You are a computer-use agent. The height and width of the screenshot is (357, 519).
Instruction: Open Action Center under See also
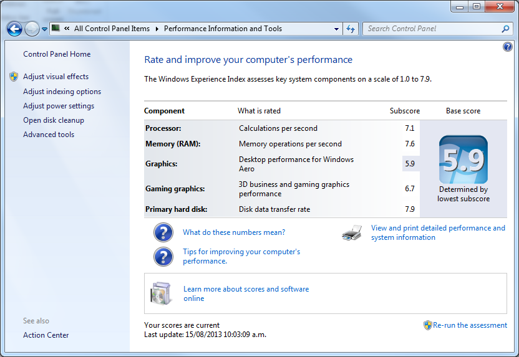click(46, 335)
